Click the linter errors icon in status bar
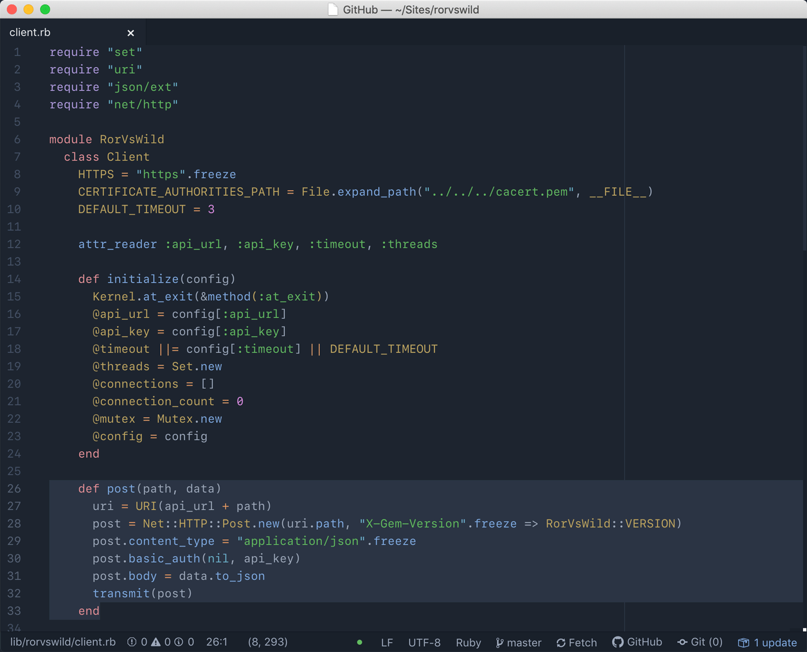The image size is (807, 652). pos(132,642)
